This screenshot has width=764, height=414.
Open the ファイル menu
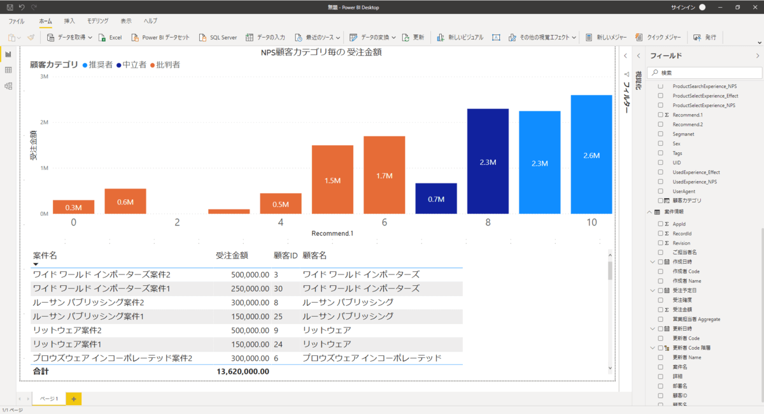tap(17, 21)
